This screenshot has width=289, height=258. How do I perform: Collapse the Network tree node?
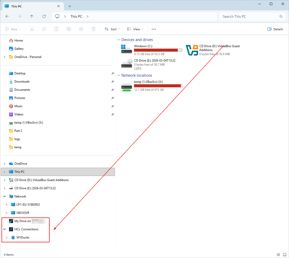click(x=5, y=196)
